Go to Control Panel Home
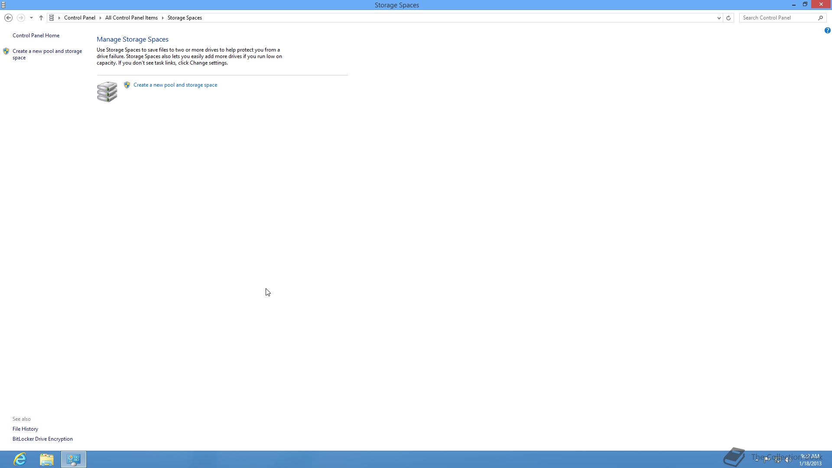Viewport: 832px width, 468px height. point(36,36)
